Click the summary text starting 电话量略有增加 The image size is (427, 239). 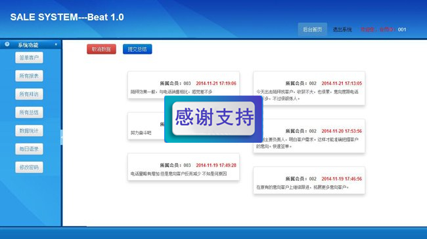click(179, 174)
